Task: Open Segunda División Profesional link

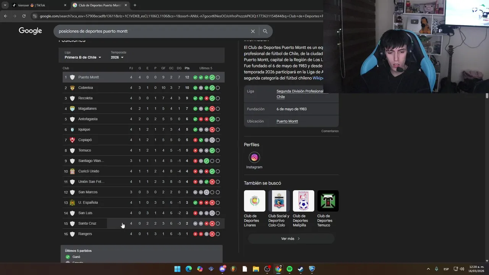Action: [300, 94]
